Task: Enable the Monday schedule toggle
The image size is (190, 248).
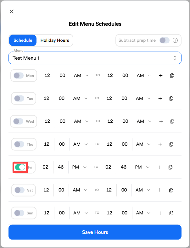Action: pos(19,75)
